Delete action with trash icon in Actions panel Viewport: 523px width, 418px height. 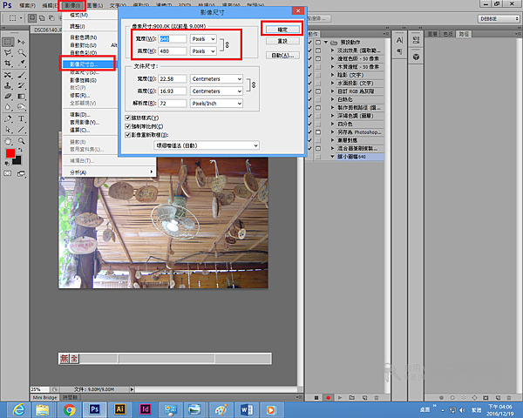[377, 398]
